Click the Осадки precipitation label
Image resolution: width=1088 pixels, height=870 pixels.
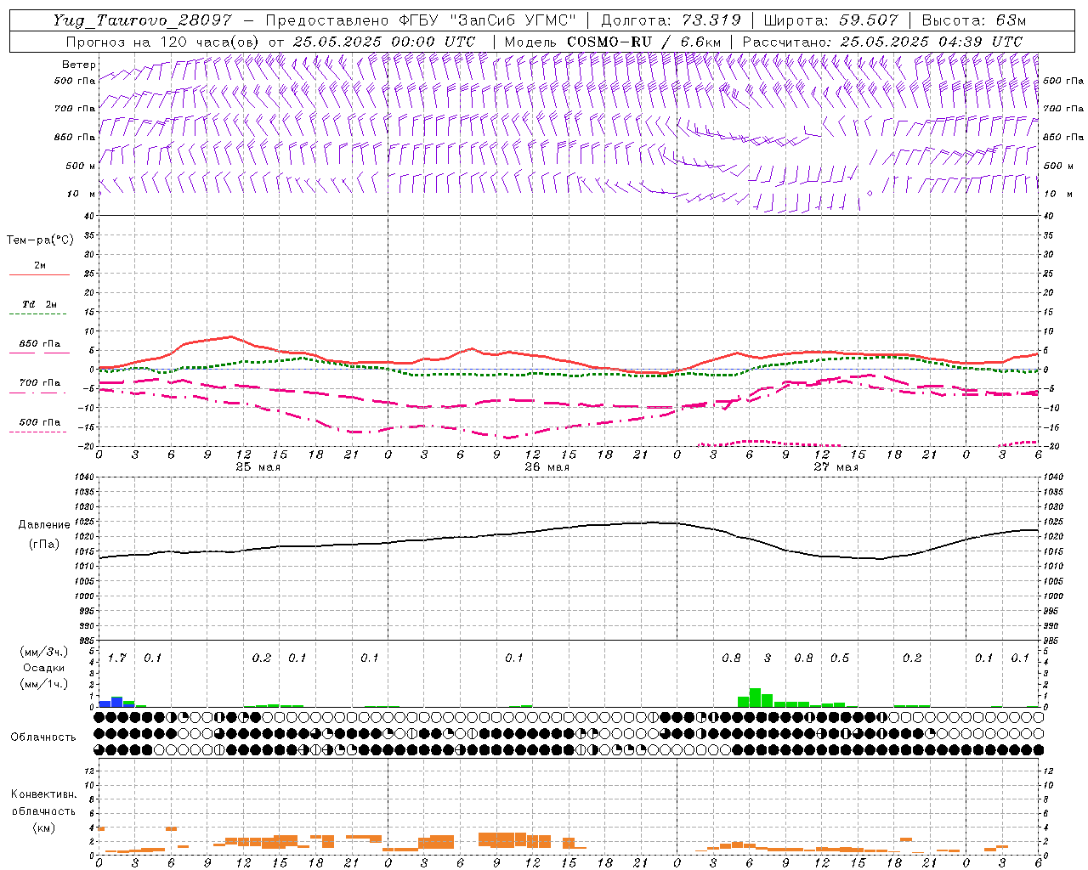tap(43, 668)
